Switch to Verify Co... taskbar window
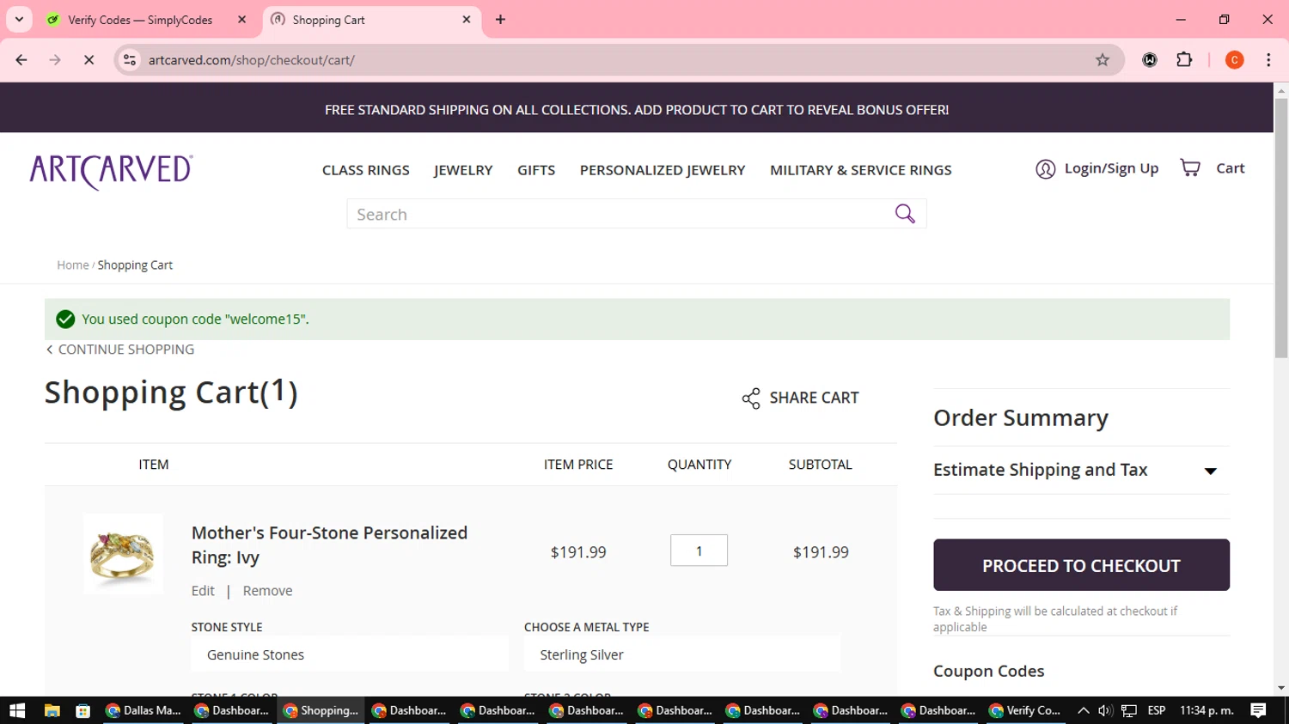 click(1025, 710)
